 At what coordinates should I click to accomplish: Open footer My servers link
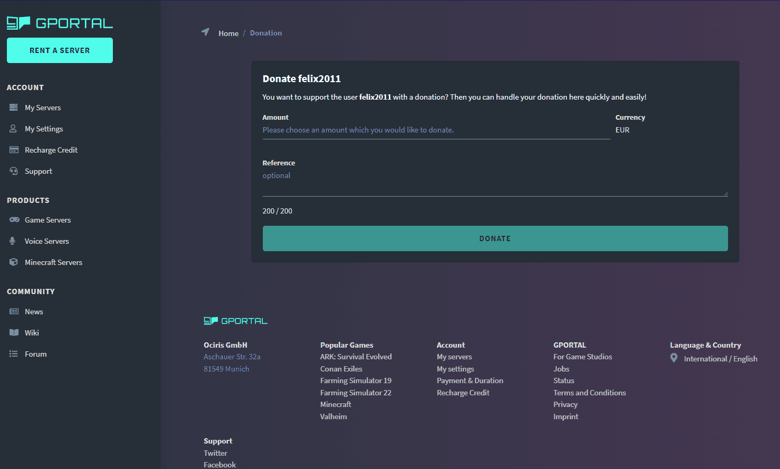click(x=454, y=357)
